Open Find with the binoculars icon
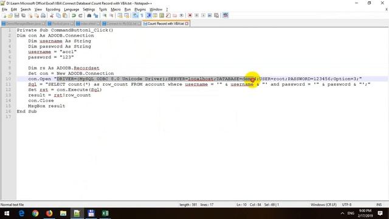The image size is (389, 219). (89, 15)
